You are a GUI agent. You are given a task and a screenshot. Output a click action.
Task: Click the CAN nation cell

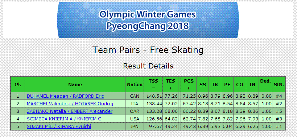pyautogui.click(x=135, y=96)
